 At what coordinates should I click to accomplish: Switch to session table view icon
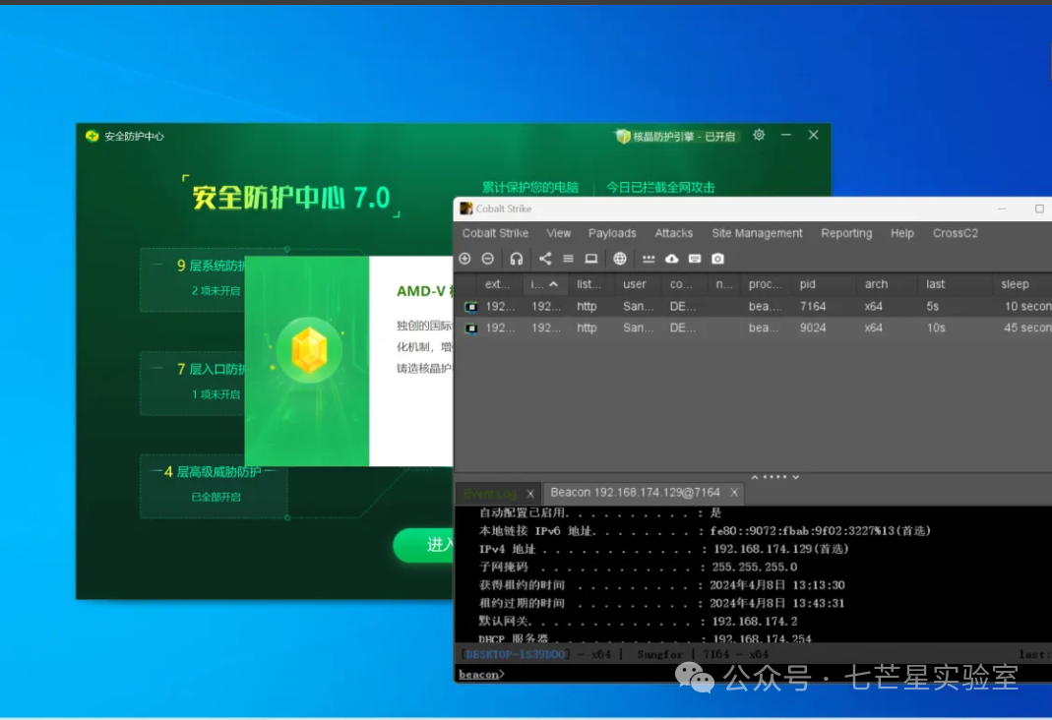(568, 259)
